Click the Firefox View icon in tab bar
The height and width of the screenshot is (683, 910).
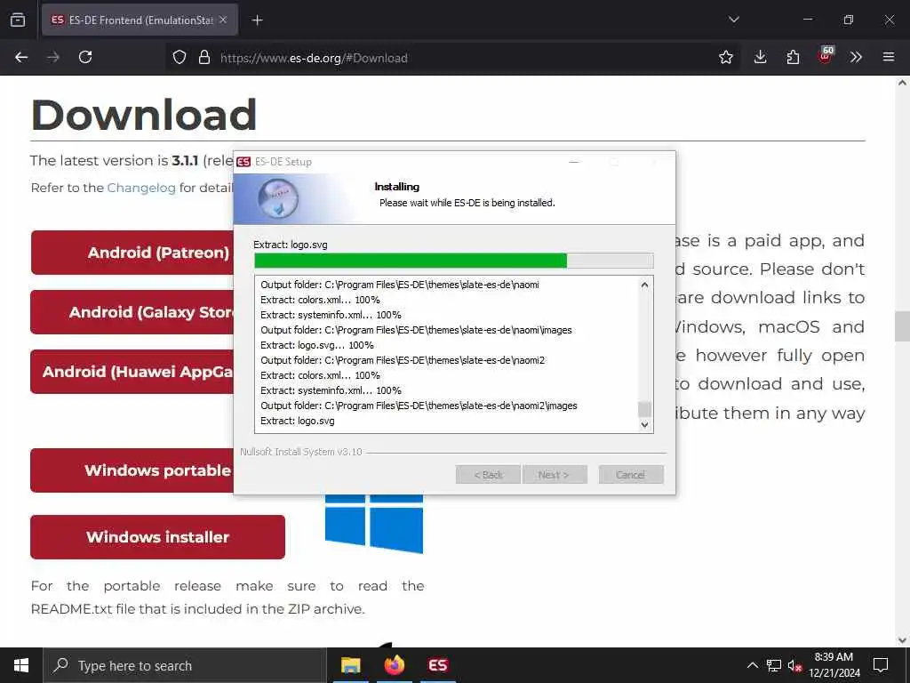[x=18, y=20]
